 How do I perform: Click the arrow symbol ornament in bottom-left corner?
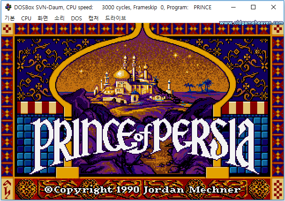coord(7,189)
